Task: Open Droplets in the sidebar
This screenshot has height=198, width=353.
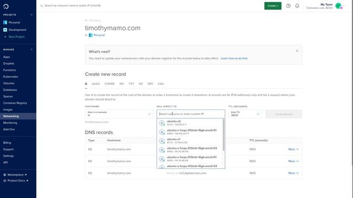Action: [x=9, y=64]
